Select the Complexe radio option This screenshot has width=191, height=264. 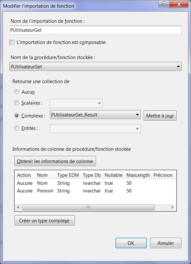coord(16,116)
